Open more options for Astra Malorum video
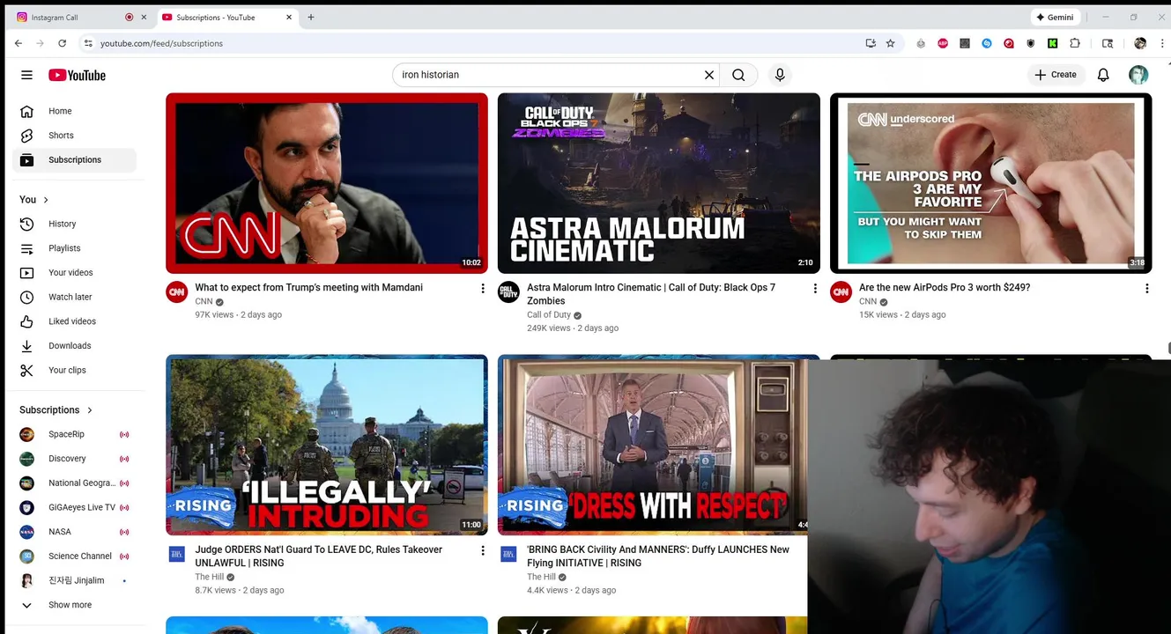 [x=815, y=289]
